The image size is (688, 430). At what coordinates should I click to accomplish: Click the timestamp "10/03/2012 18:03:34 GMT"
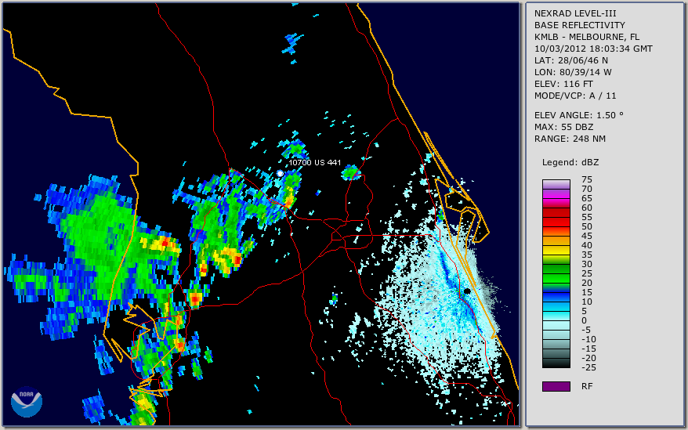pyautogui.click(x=593, y=49)
